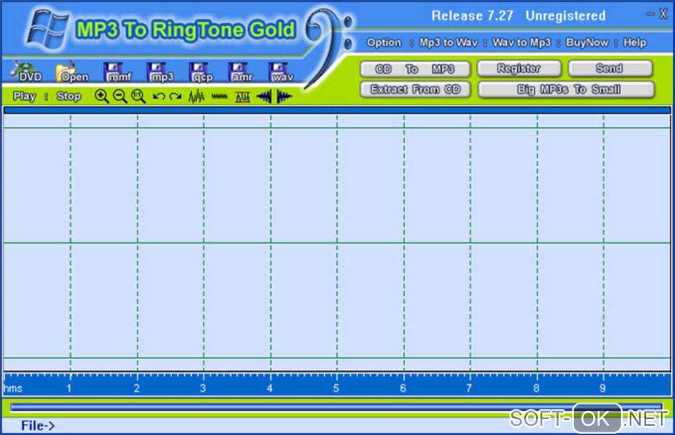Image resolution: width=675 pixels, height=435 pixels.
Task: Stop audio playback
Action: (69, 96)
